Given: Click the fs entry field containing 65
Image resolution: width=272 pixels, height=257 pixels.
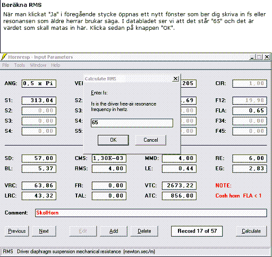Looking at the screenshot, I should pos(132,123).
